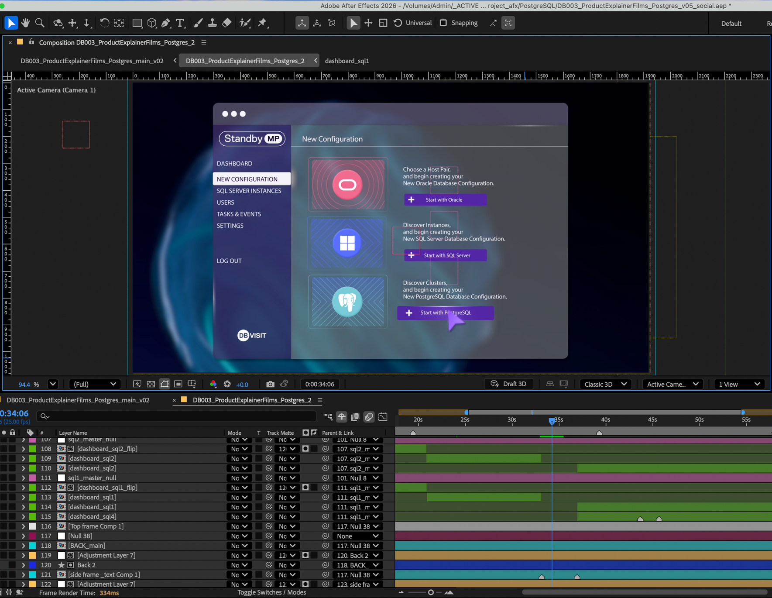Expand layer 117 Null 38

pos(23,536)
